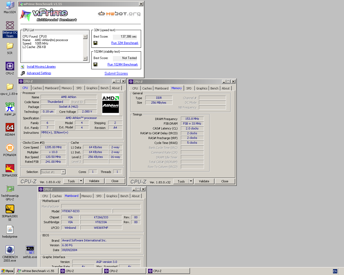Open the hwbotprime desktop icon
Image resolution: width=344 pixels, height=275 pixels.
click(10, 231)
